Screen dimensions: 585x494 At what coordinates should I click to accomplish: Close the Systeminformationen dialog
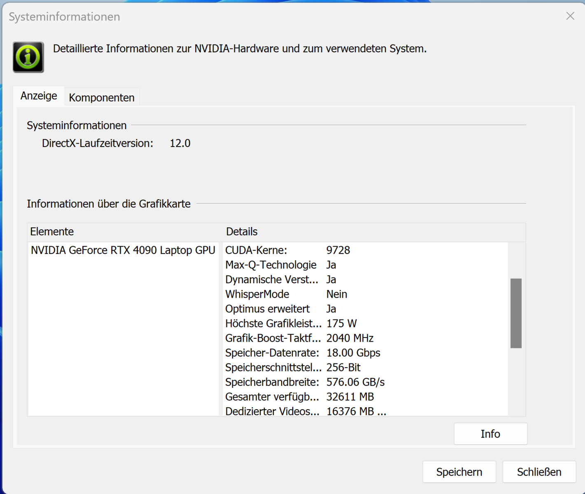pyautogui.click(x=570, y=16)
